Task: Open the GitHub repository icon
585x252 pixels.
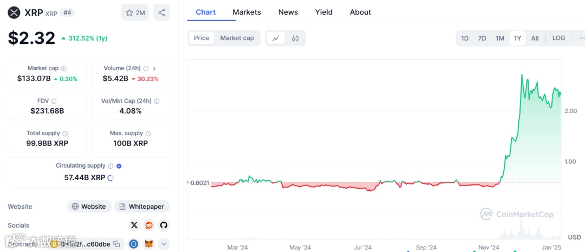Action: (163, 225)
